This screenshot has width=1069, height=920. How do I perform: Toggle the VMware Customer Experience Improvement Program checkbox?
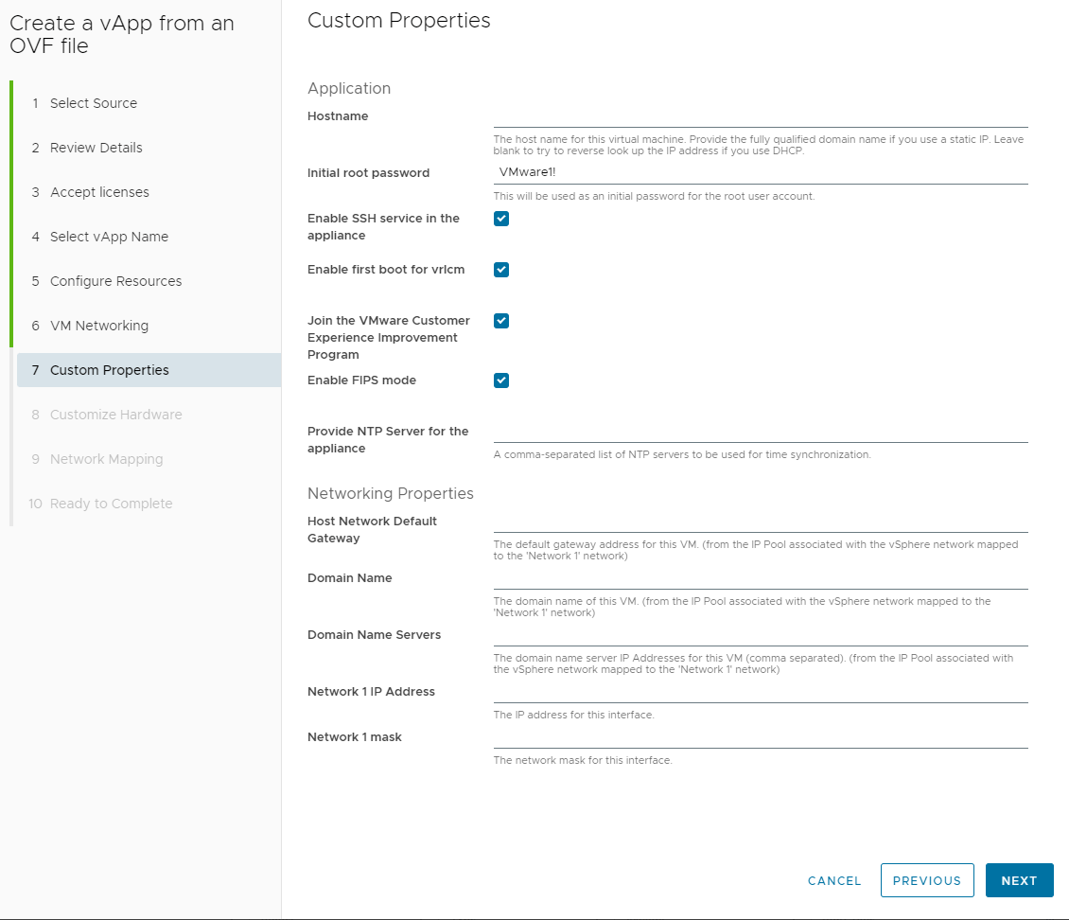(500, 320)
